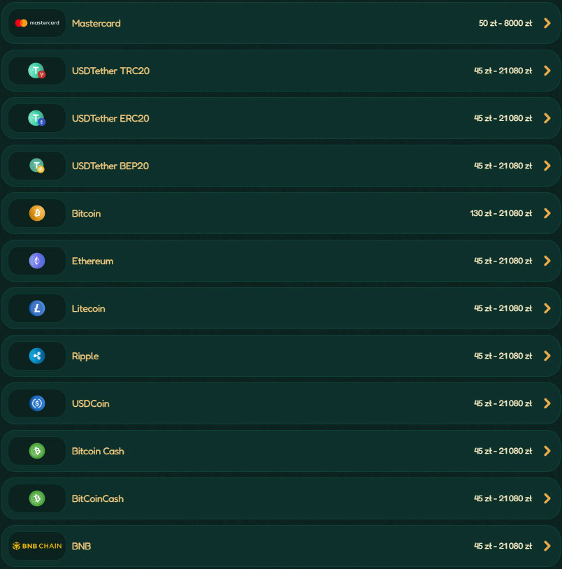Click the USDTether ERC20 coin icon

coord(37,118)
